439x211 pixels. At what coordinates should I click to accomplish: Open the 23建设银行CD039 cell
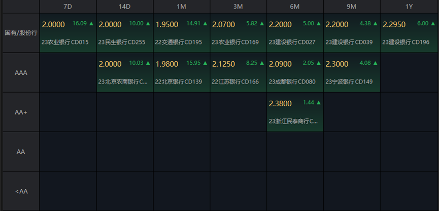click(352, 33)
